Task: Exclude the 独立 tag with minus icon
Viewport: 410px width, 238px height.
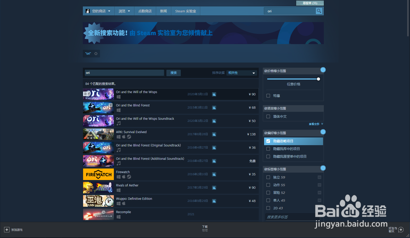Action: 319,177
